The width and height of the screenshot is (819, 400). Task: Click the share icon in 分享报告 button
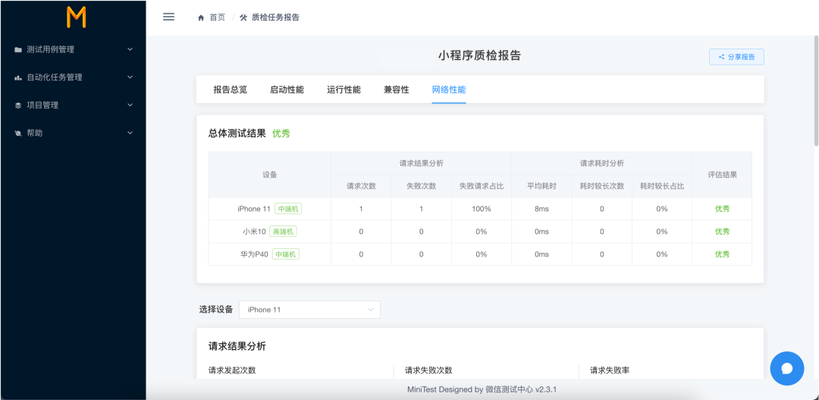pyautogui.click(x=721, y=57)
